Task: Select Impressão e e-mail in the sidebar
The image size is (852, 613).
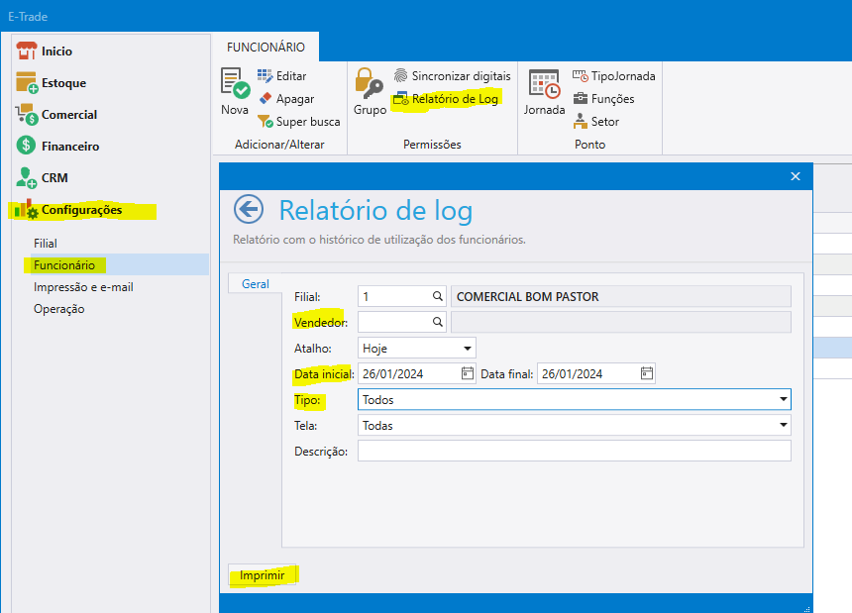Action: [x=83, y=287]
